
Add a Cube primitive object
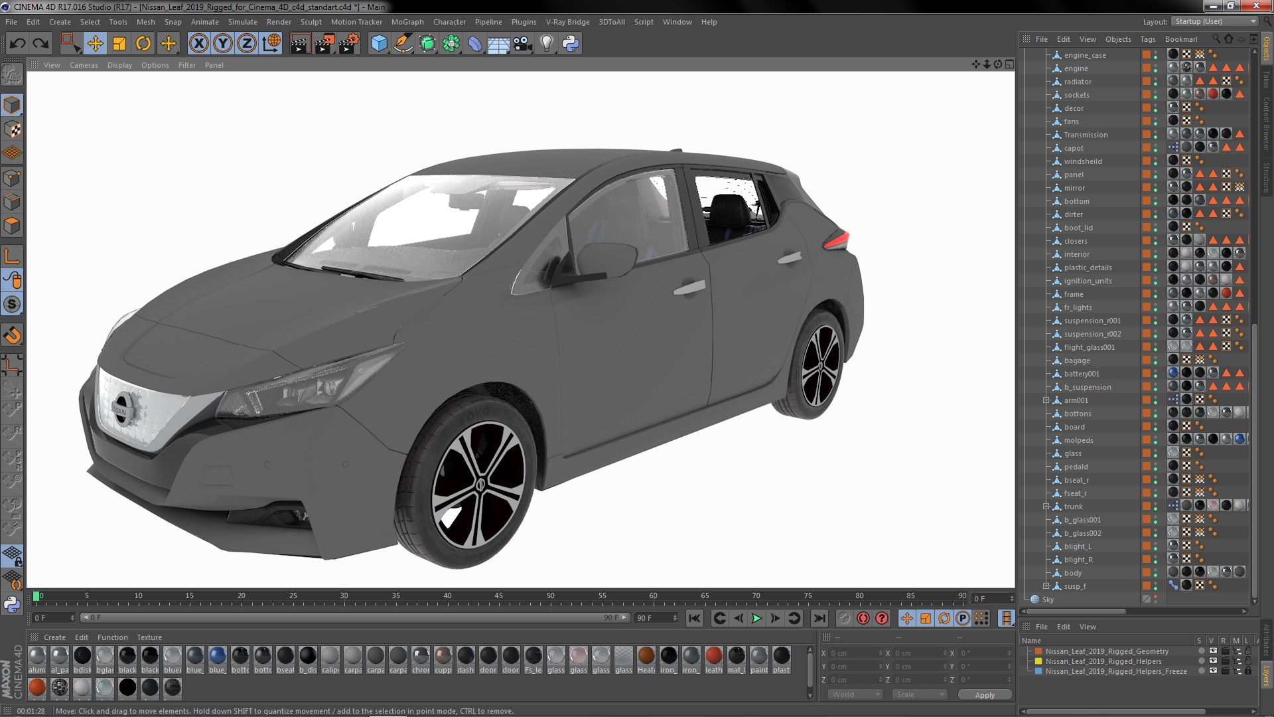[379, 44]
